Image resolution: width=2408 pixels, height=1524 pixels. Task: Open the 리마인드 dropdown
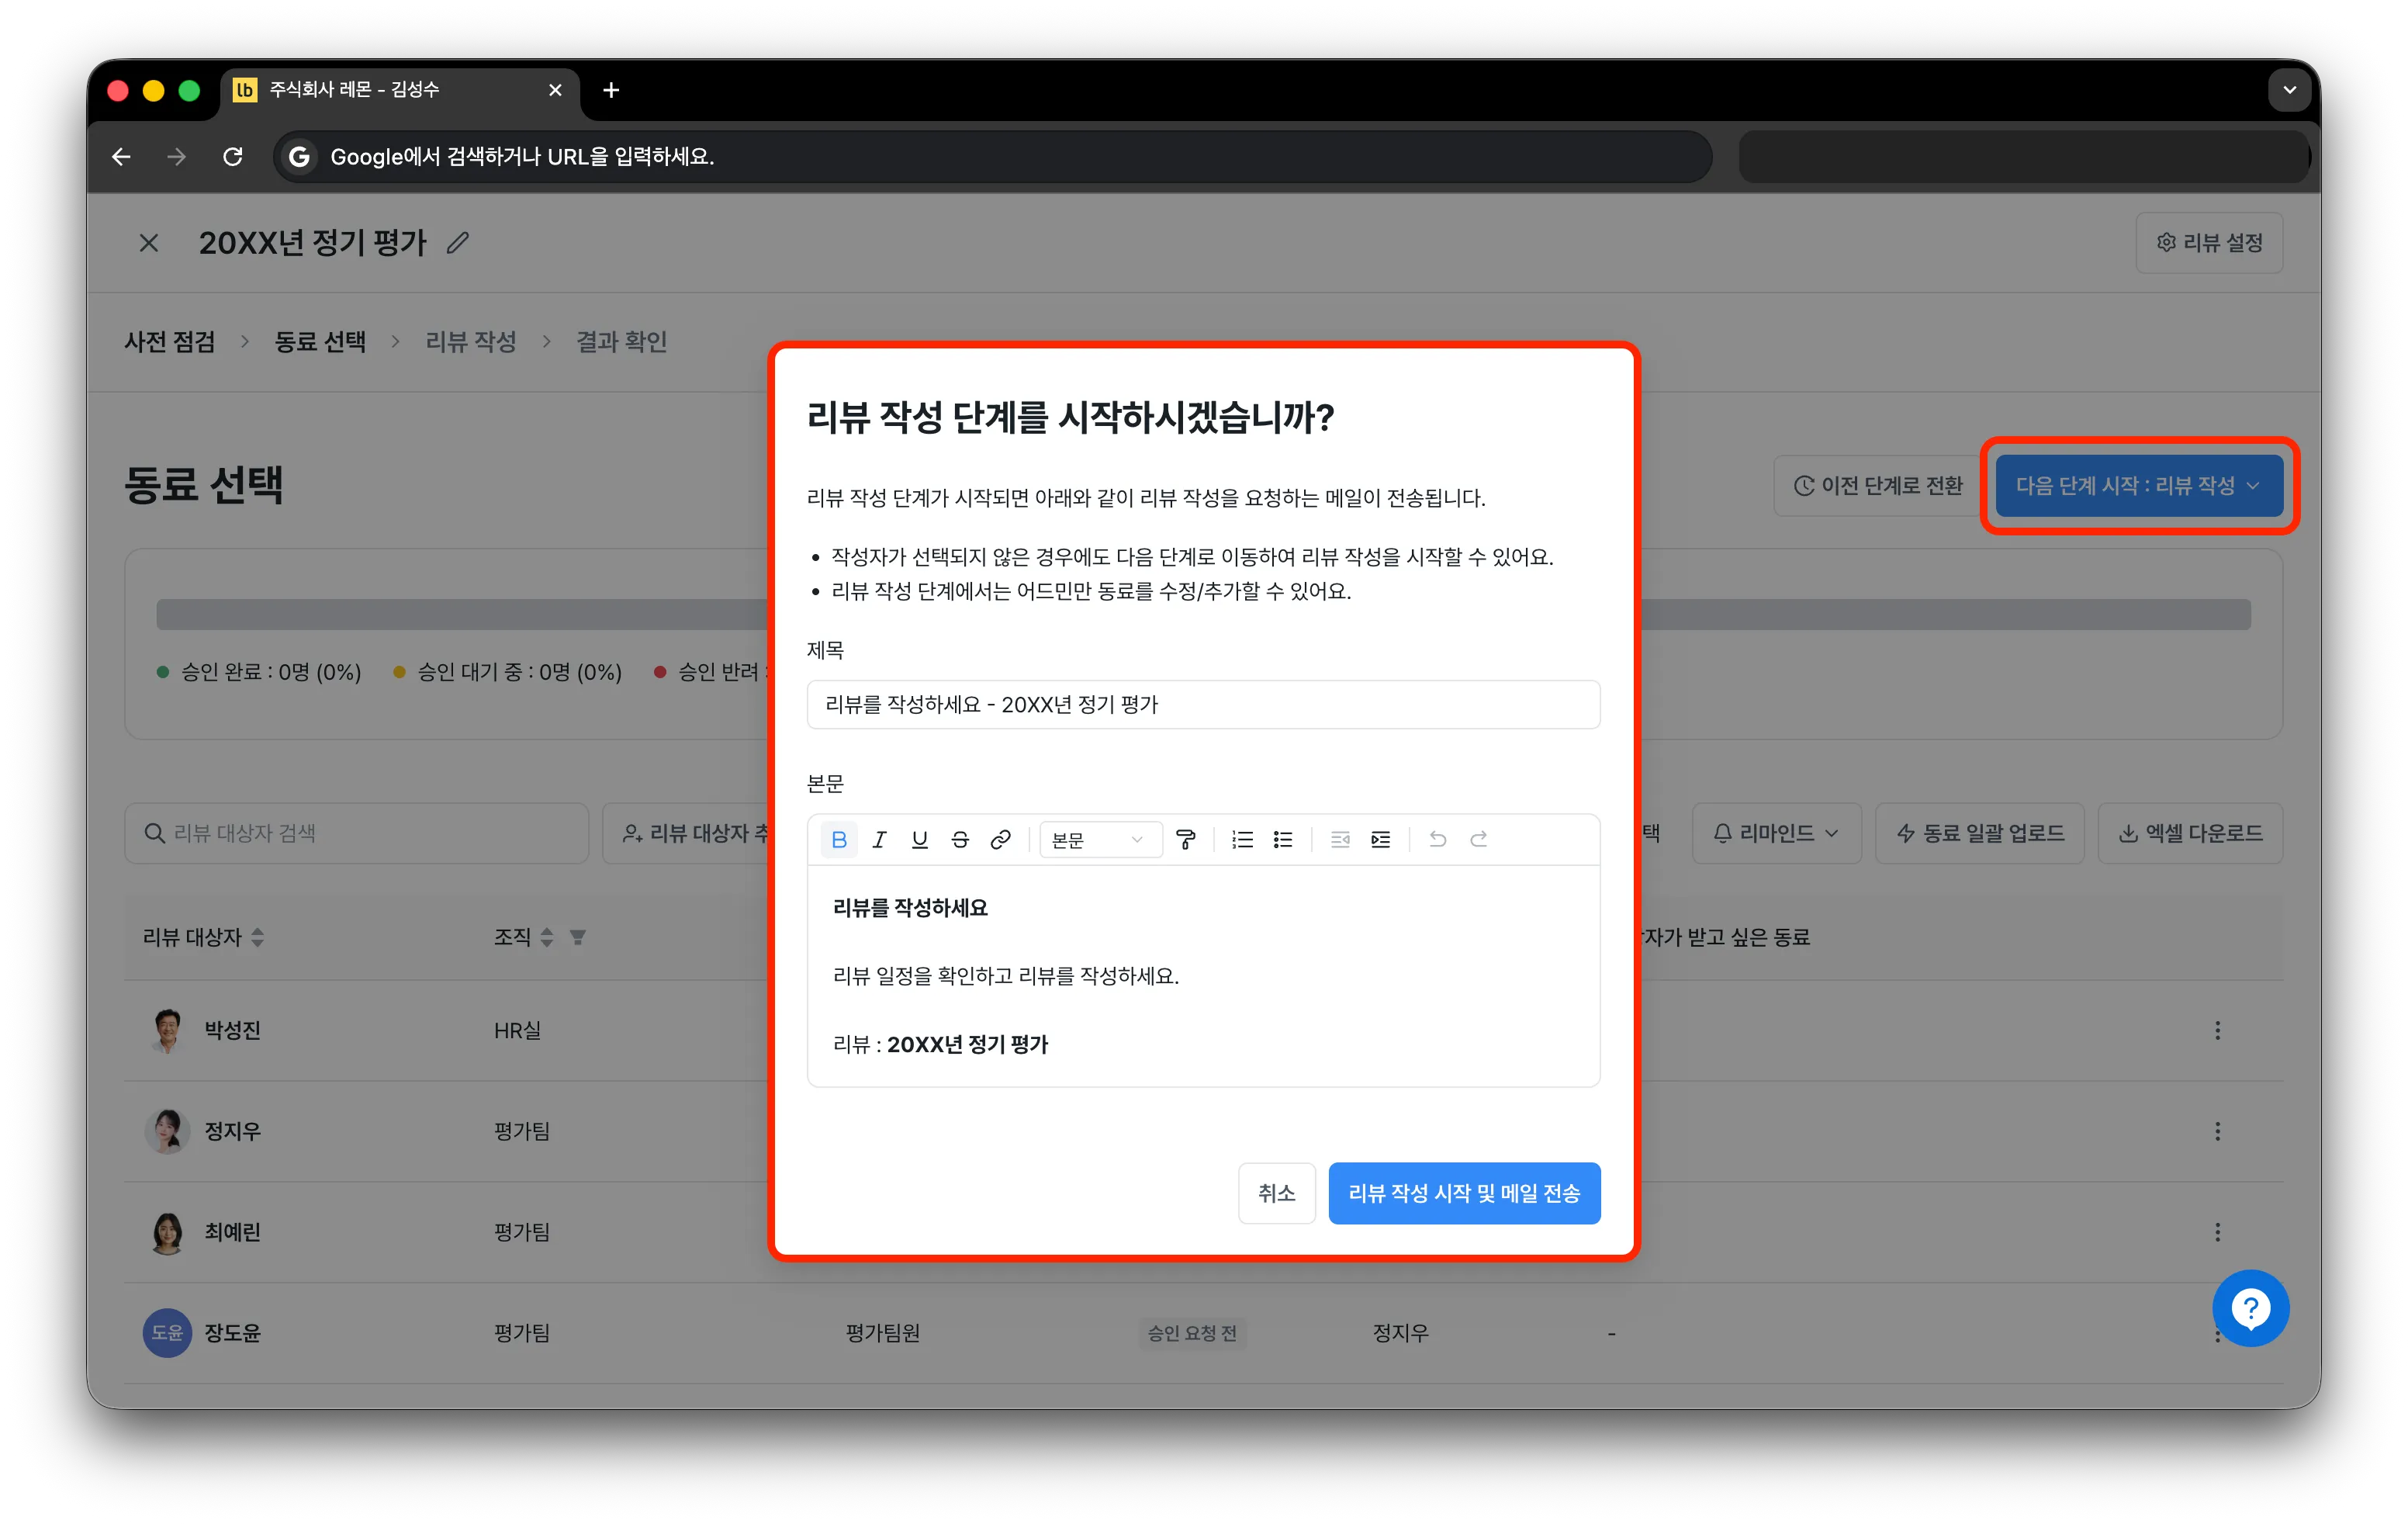(1776, 833)
